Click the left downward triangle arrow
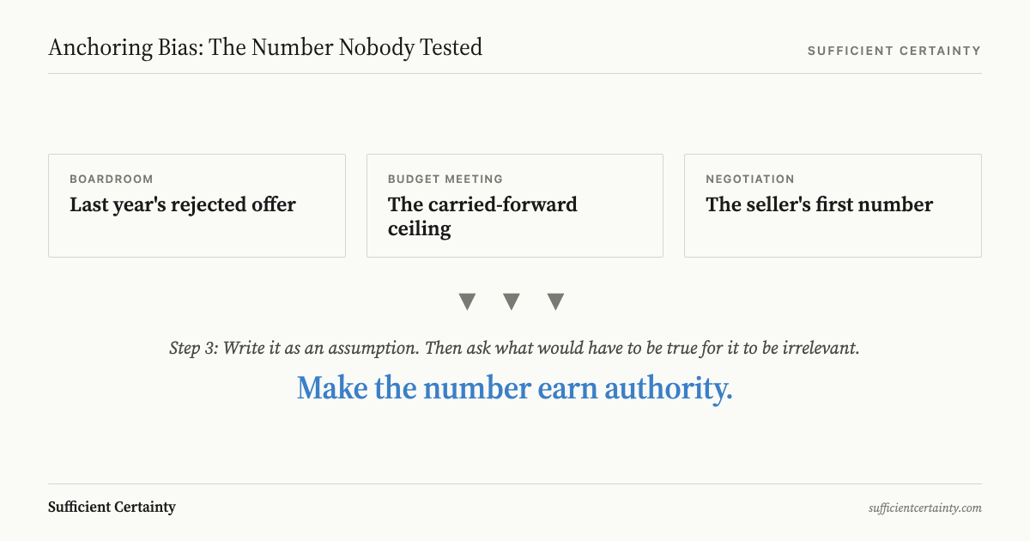The image size is (1030, 541). coord(467,301)
